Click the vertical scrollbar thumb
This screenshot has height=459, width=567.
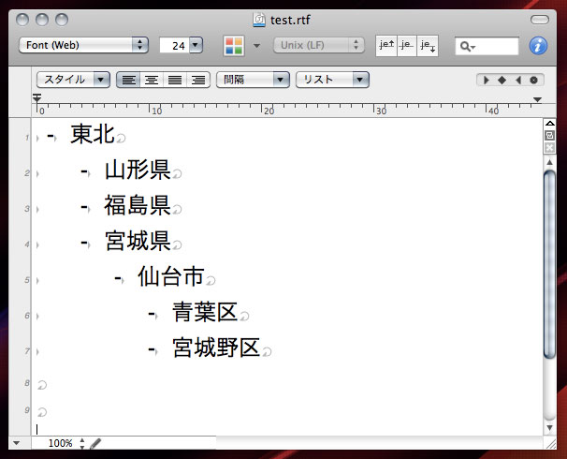click(549, 264)
